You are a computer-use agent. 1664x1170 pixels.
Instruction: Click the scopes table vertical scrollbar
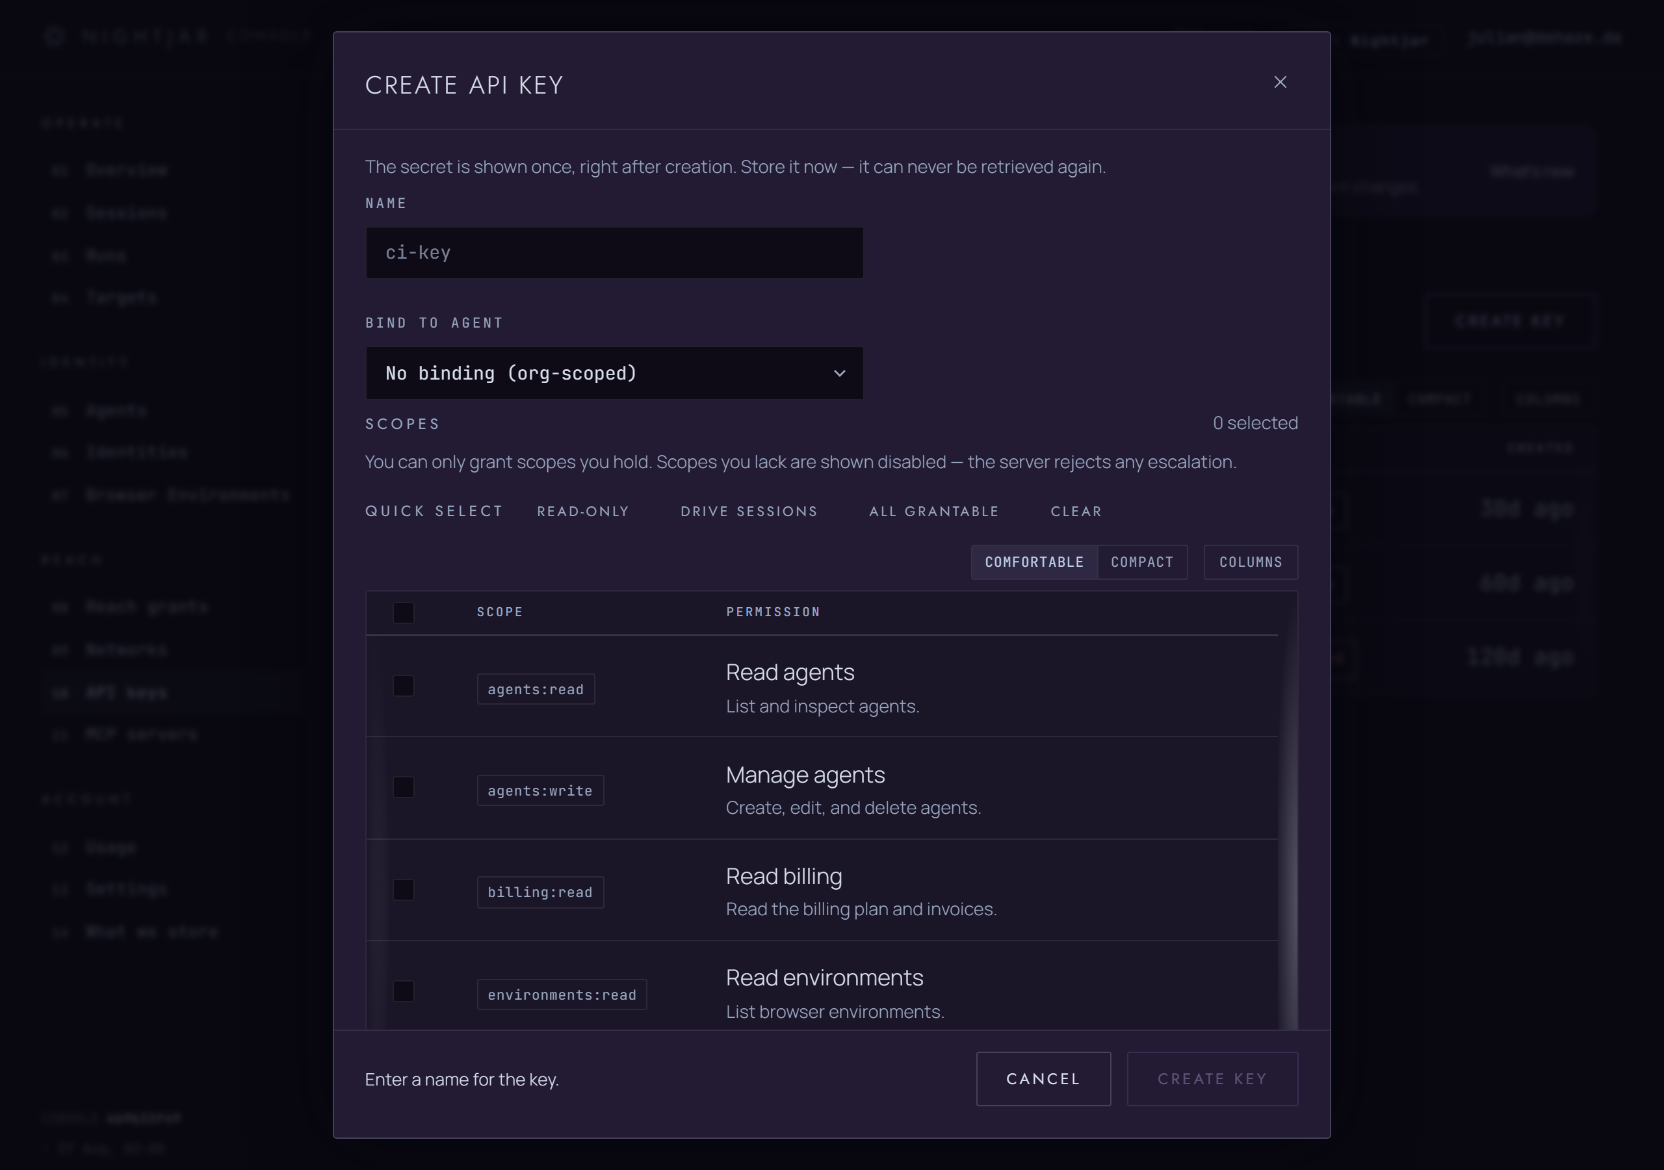[x=1288, y=811]
